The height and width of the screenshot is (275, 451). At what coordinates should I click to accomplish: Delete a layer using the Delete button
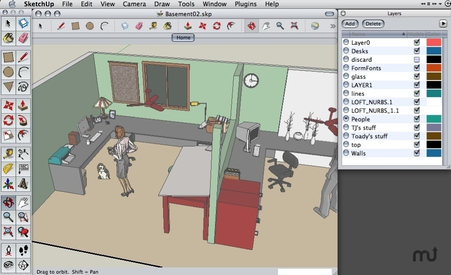[373, 24]
